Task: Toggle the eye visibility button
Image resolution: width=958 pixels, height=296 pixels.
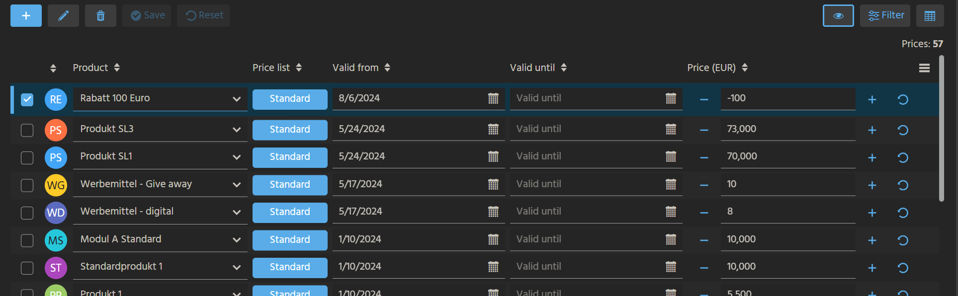Action: click(x=838, y=16)
